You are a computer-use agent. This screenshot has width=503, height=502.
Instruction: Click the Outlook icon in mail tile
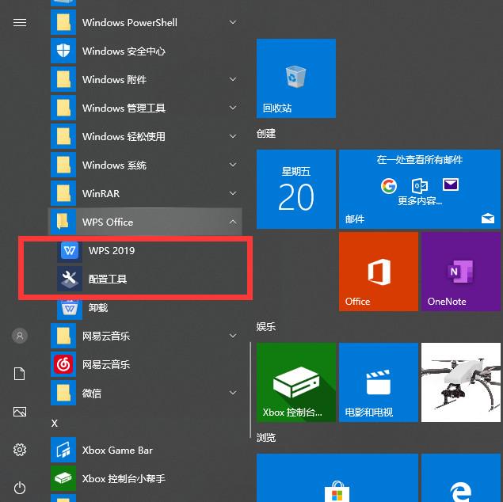point(420,185)
